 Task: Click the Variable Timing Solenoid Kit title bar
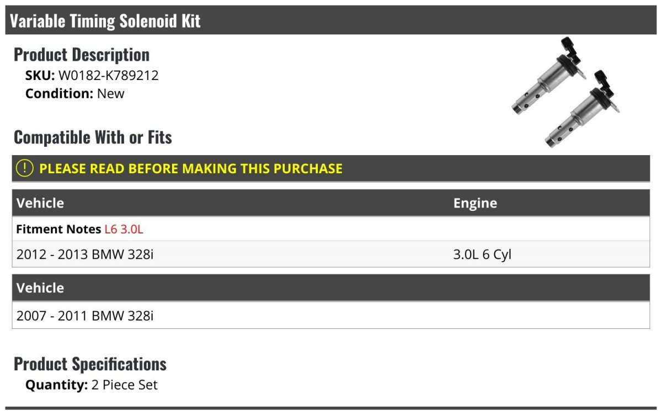(x=331, y=20)
